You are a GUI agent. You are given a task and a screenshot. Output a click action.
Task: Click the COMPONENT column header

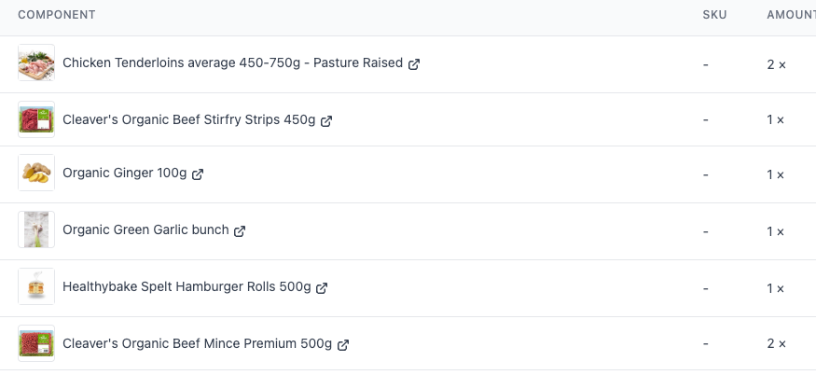point(57,15)
